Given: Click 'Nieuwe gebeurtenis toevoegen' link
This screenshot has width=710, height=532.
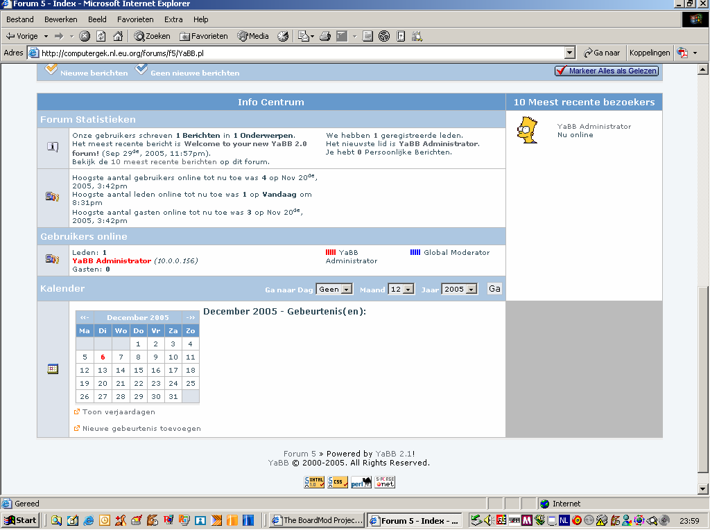Looking at the screenshot, I should point(141,428).
